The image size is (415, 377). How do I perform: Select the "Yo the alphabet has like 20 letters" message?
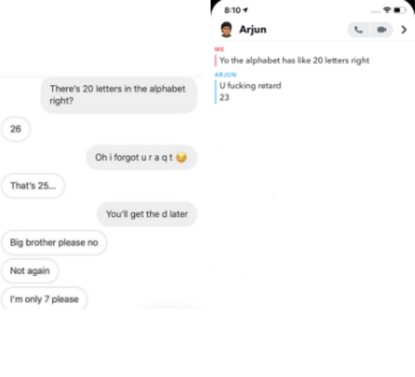pyautogui.click(x=293, y=60)
